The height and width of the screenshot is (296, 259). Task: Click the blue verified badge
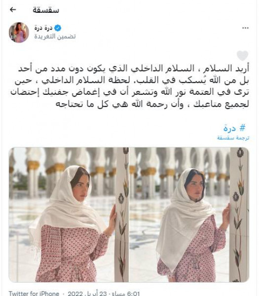pyautogui.click(x=58, y=28)
